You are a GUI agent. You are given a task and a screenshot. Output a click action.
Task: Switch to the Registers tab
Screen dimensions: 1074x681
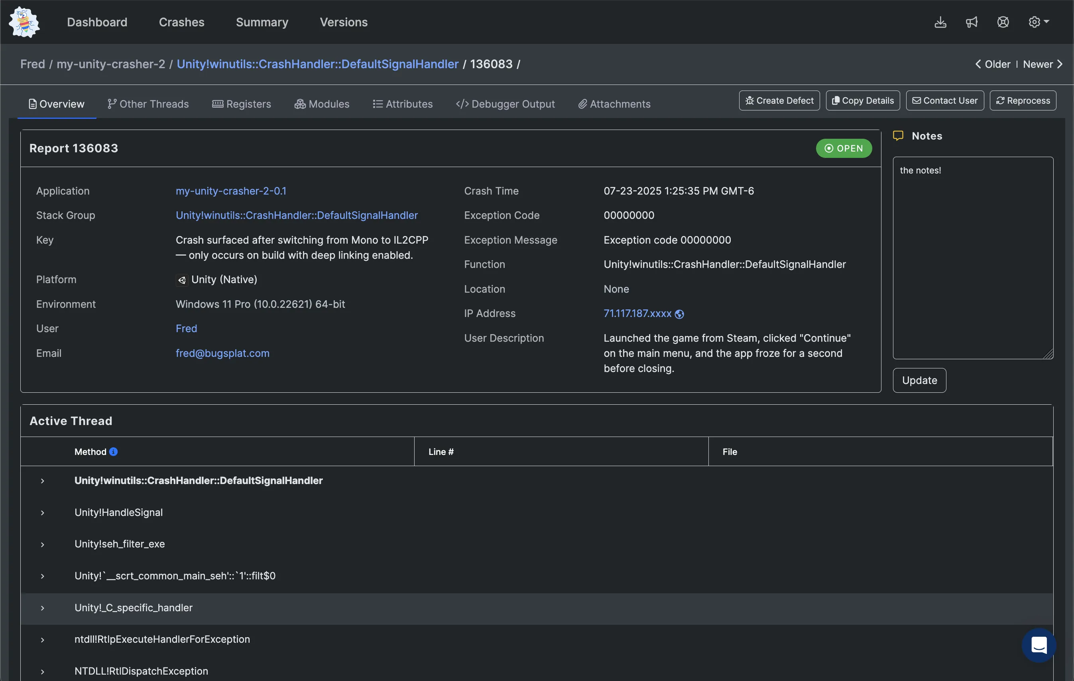point(241,104)
